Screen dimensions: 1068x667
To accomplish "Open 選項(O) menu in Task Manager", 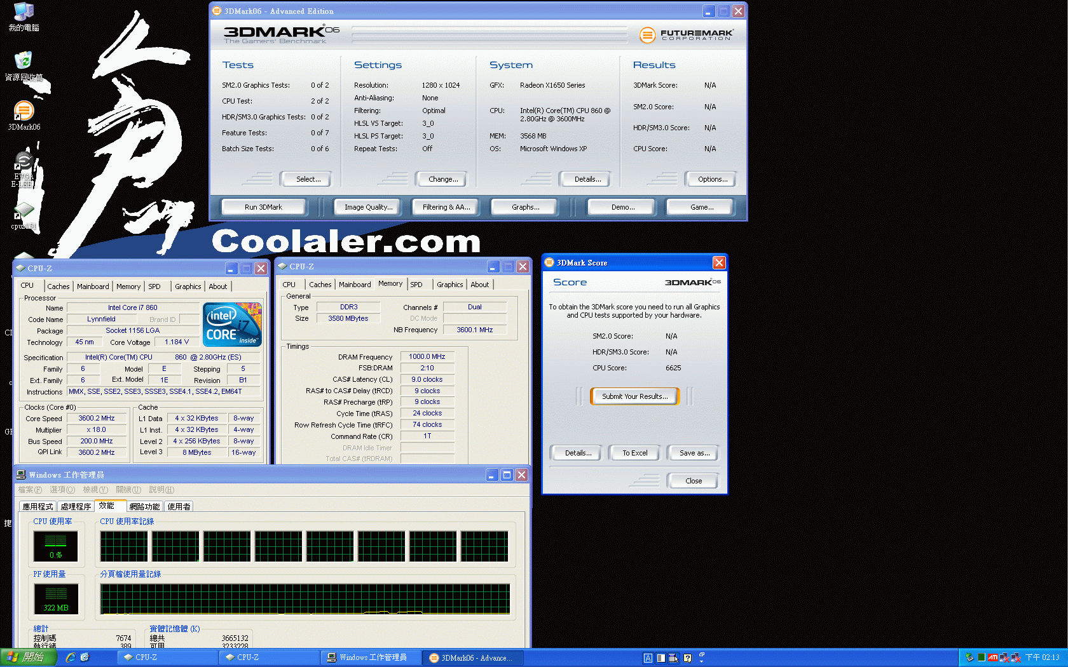I will click(x=62, y=490).
